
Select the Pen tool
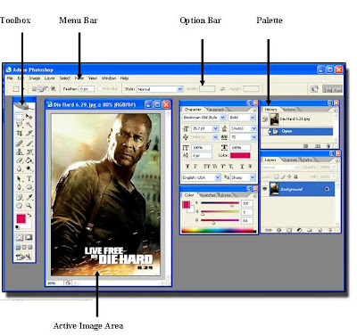[x=20, y=187]
